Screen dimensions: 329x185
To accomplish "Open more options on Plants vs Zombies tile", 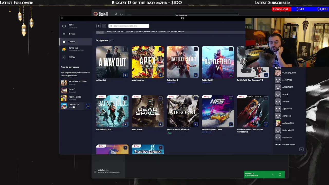I will [160, 148].
